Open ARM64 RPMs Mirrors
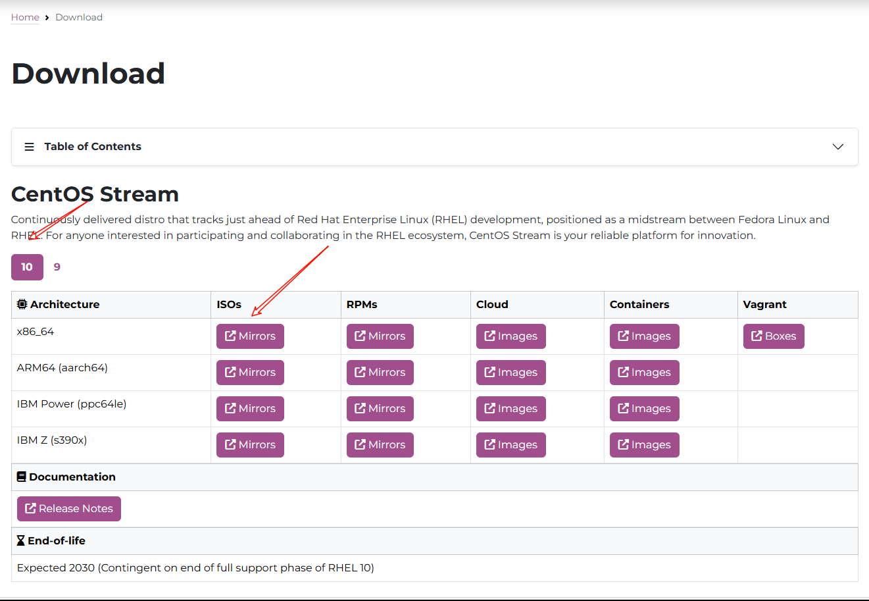 (x=380, y=373)
